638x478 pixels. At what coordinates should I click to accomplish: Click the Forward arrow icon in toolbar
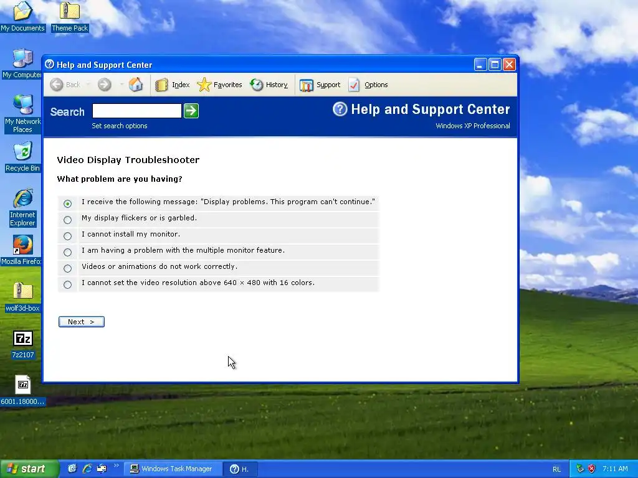click(105, 85)
